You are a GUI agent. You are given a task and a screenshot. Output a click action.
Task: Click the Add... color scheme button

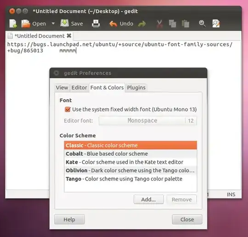[x=148, y=199]
